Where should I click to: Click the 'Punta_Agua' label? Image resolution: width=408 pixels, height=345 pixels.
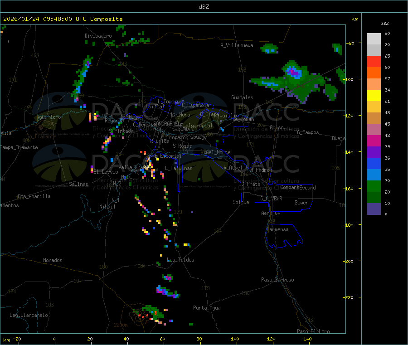click(x=207, y=308)
